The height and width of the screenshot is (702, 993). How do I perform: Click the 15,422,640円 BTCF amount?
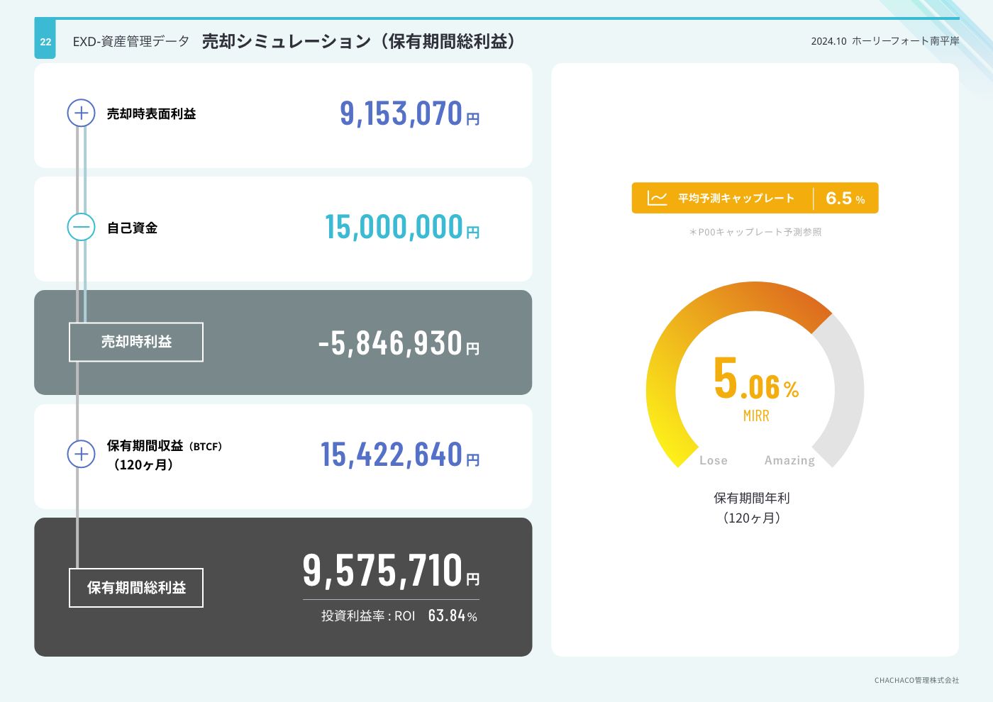click(399, 455)
